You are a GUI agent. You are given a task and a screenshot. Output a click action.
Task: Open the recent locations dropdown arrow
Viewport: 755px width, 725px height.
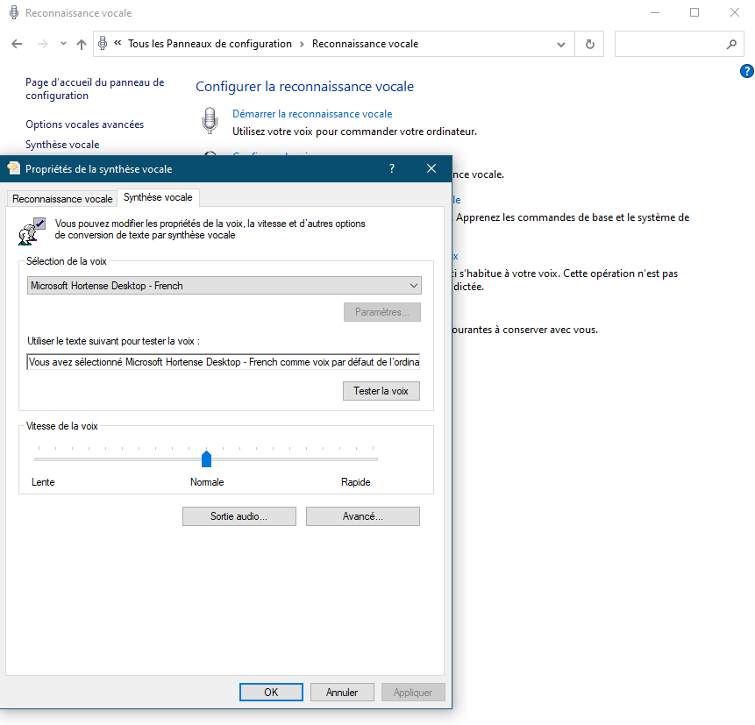(x=63, y=44)
